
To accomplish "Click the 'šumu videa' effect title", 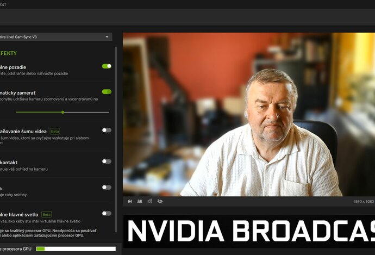I will point(23,132).
